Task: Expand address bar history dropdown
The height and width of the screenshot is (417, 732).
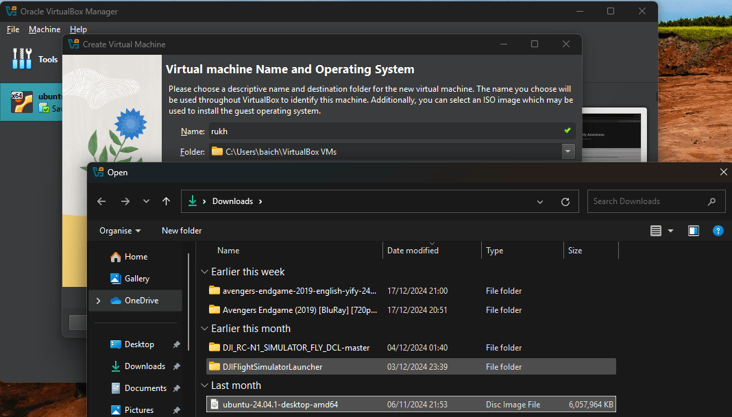Action: click(540, 202)
